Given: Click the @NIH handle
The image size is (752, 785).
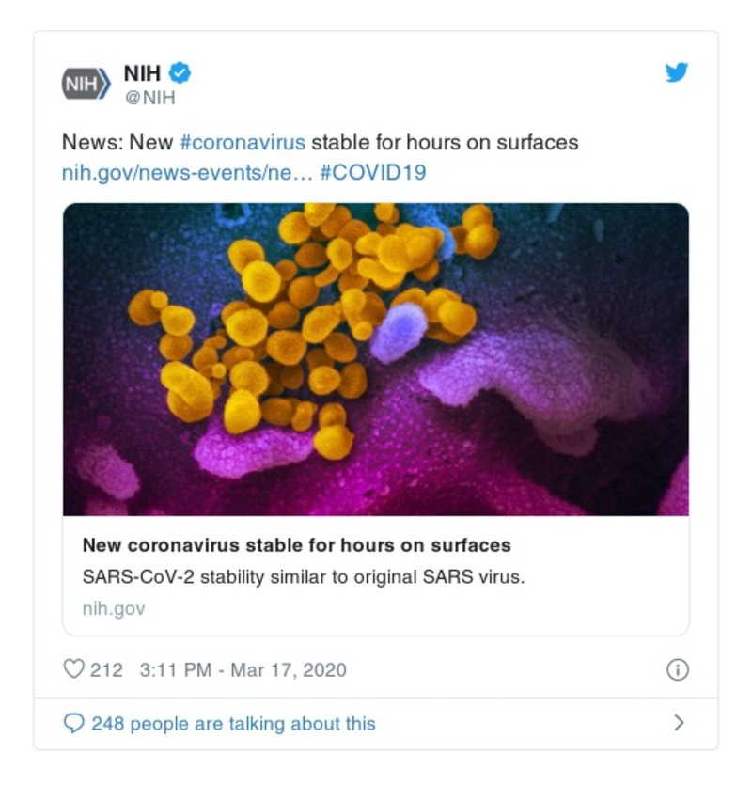Looking at the screenshot, I should click(149, 97).
